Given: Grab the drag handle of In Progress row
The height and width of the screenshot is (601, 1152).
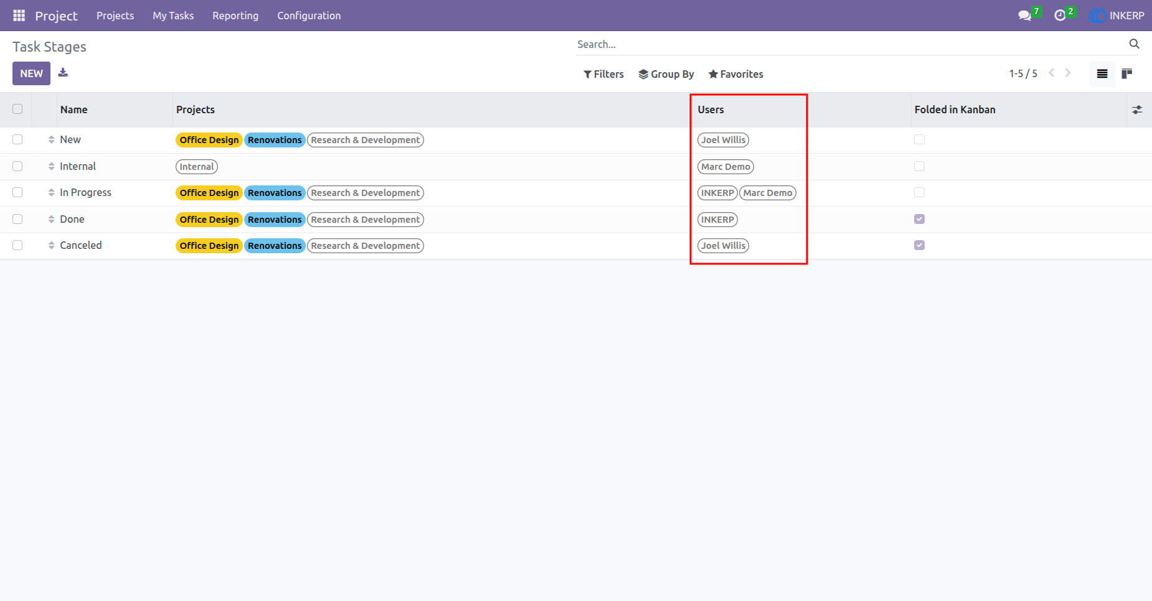Looking at the screenshot, I should pos(51,193).
